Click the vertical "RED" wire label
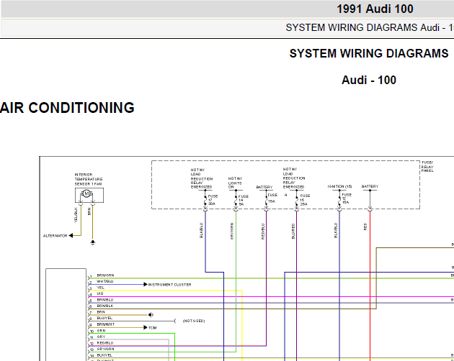The height and width of the screenshot is (361, 454). pos(365,227)
